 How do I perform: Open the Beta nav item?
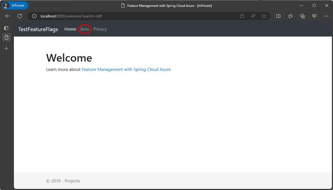[85, 29]
